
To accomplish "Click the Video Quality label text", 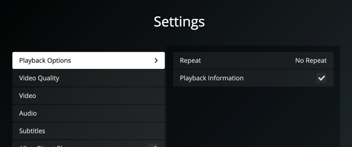I will click(x=39, y=78).
